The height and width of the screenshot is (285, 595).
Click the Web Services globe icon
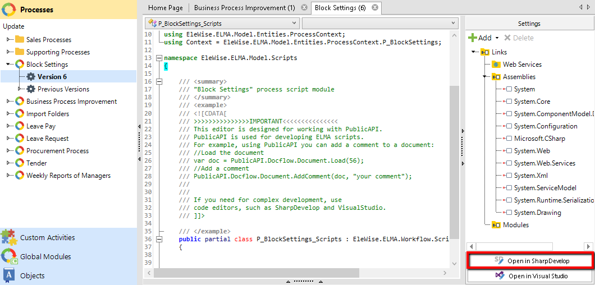pos(496,65)
